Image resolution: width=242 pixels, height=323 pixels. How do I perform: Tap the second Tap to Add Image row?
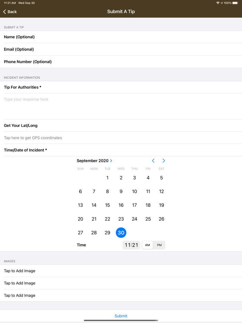pyautogui.click(x=121, y=283)
